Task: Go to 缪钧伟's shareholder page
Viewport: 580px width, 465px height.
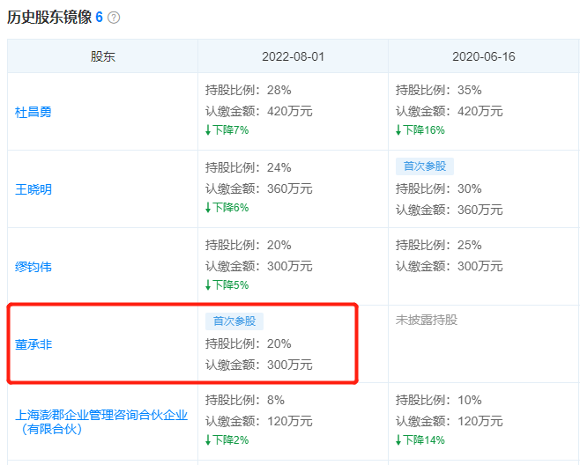Action: tap(33, 267)
